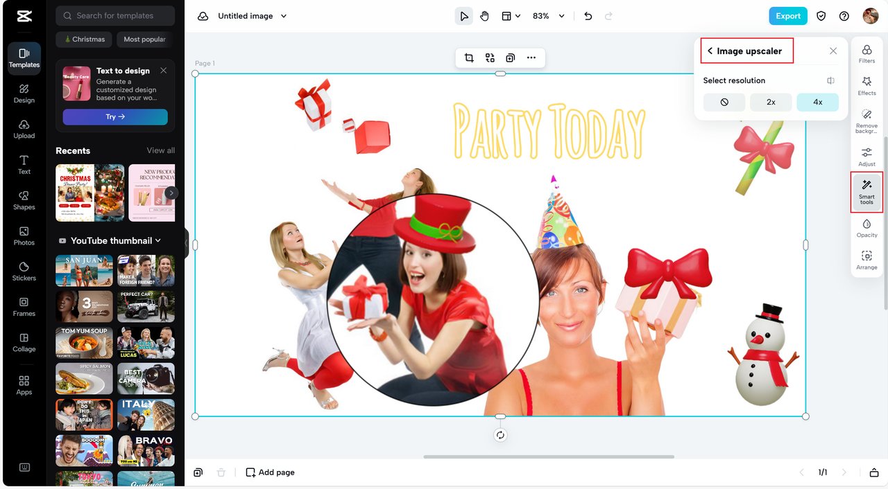Open the Design sidebar panel
The height and width of the screenshot is (489, 888).
(24, 94)
